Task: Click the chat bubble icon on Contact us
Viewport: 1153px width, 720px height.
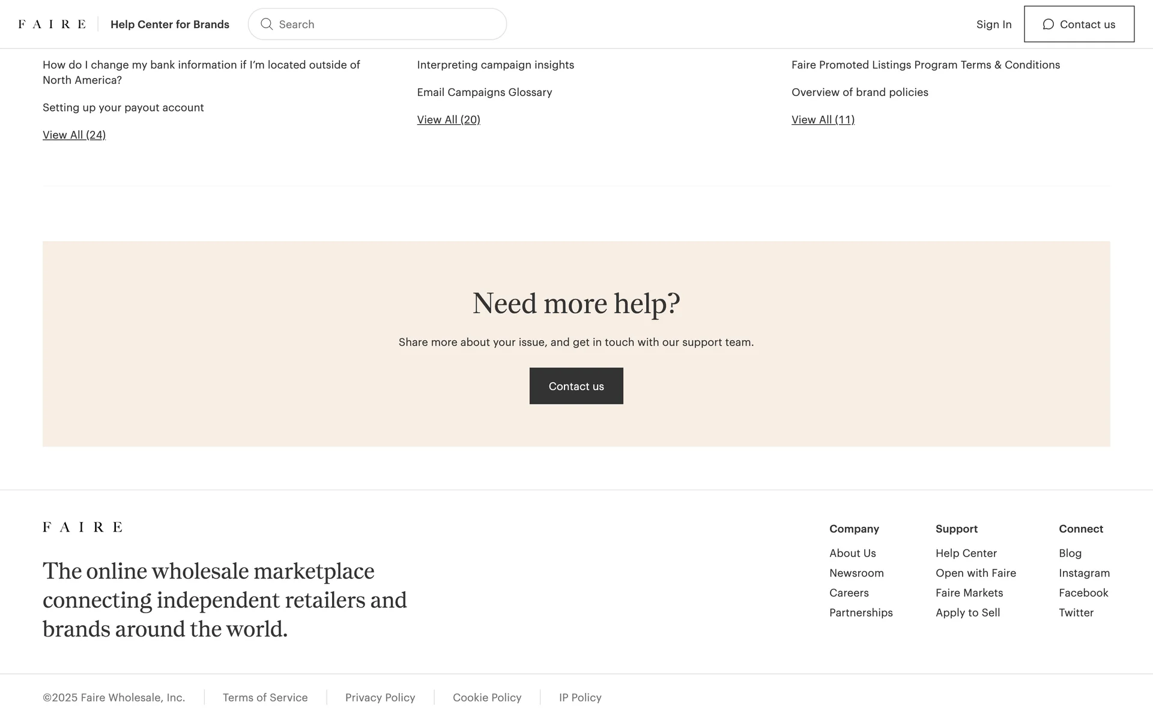Action: point(1048,24)
